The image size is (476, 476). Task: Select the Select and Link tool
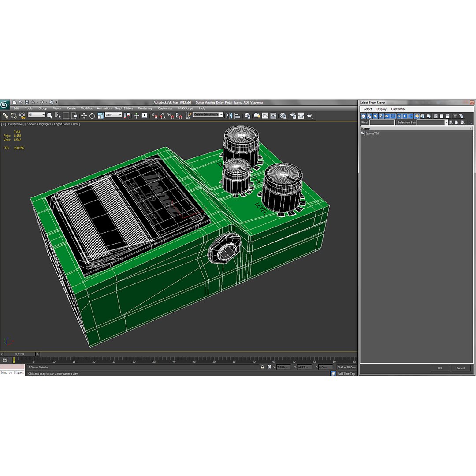click(5, 115)
